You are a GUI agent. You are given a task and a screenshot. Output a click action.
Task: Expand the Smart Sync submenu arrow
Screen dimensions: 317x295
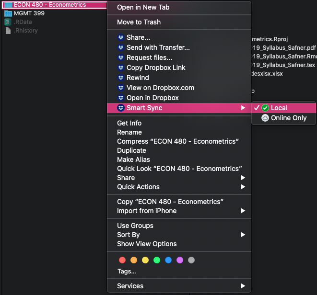click(243, 108)
